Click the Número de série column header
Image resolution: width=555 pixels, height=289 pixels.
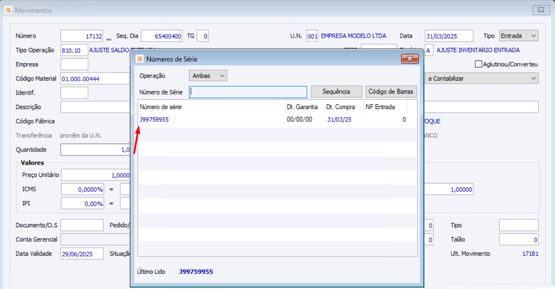tap(212, 107)
